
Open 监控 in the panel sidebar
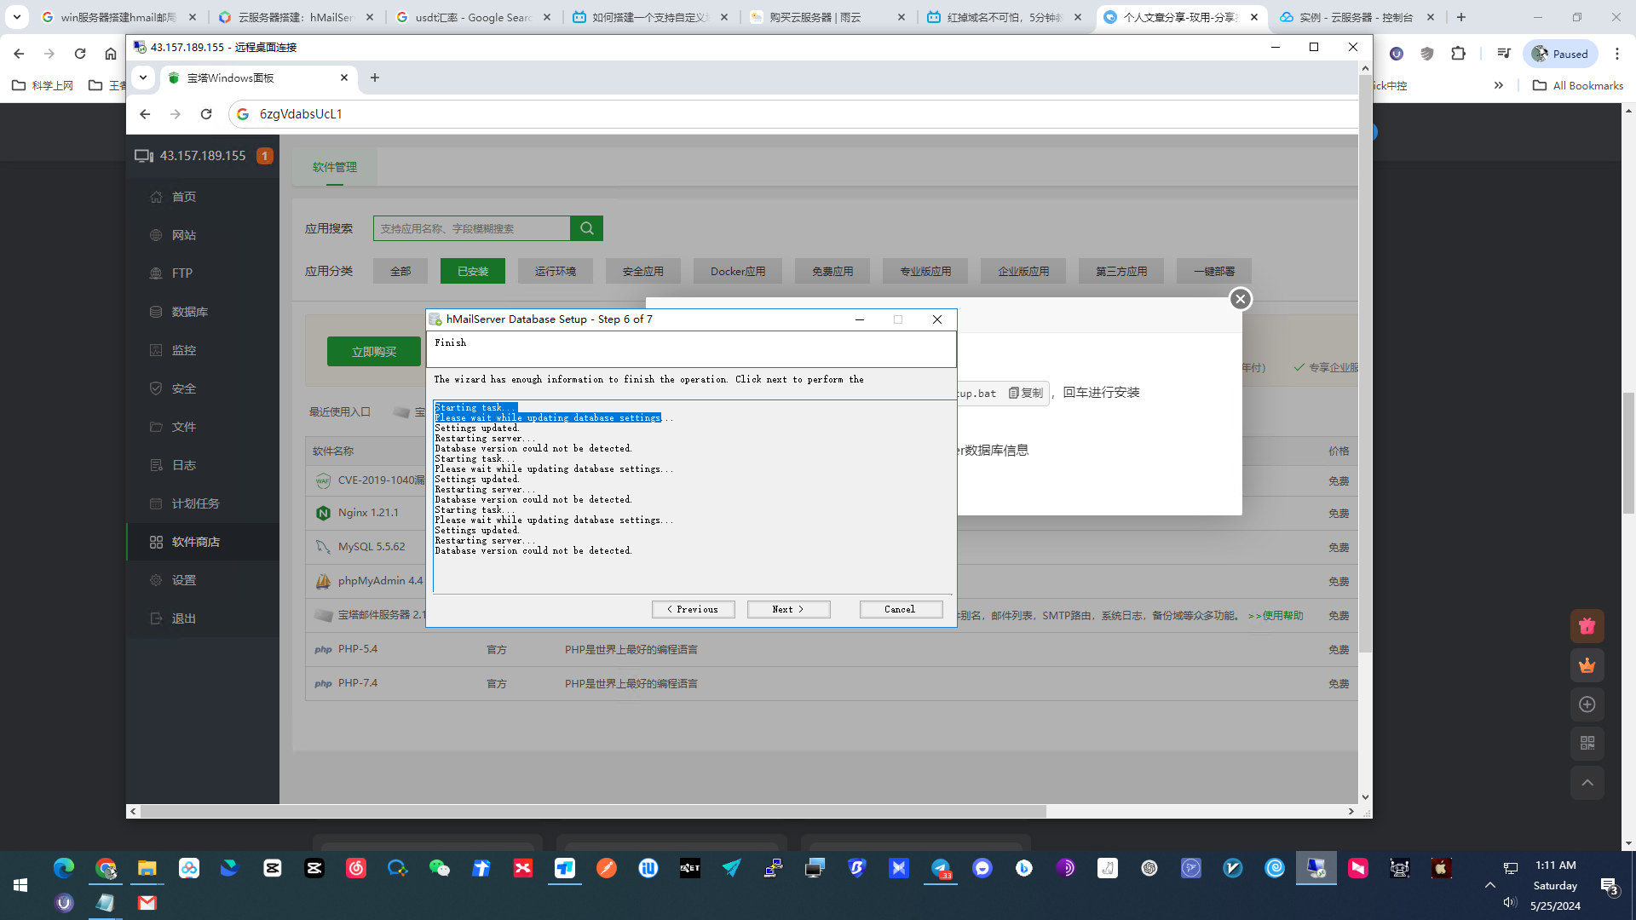pyautogui.click(x=203, y=350)
